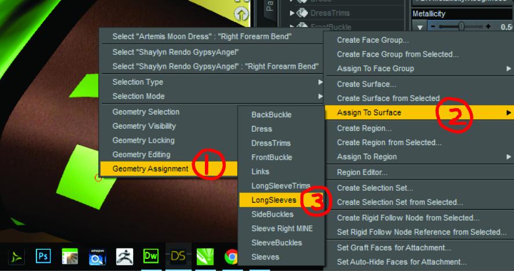Click the up-arrow viewport control icon
Viewport: 514px width, 271px height.
[241, 14]
